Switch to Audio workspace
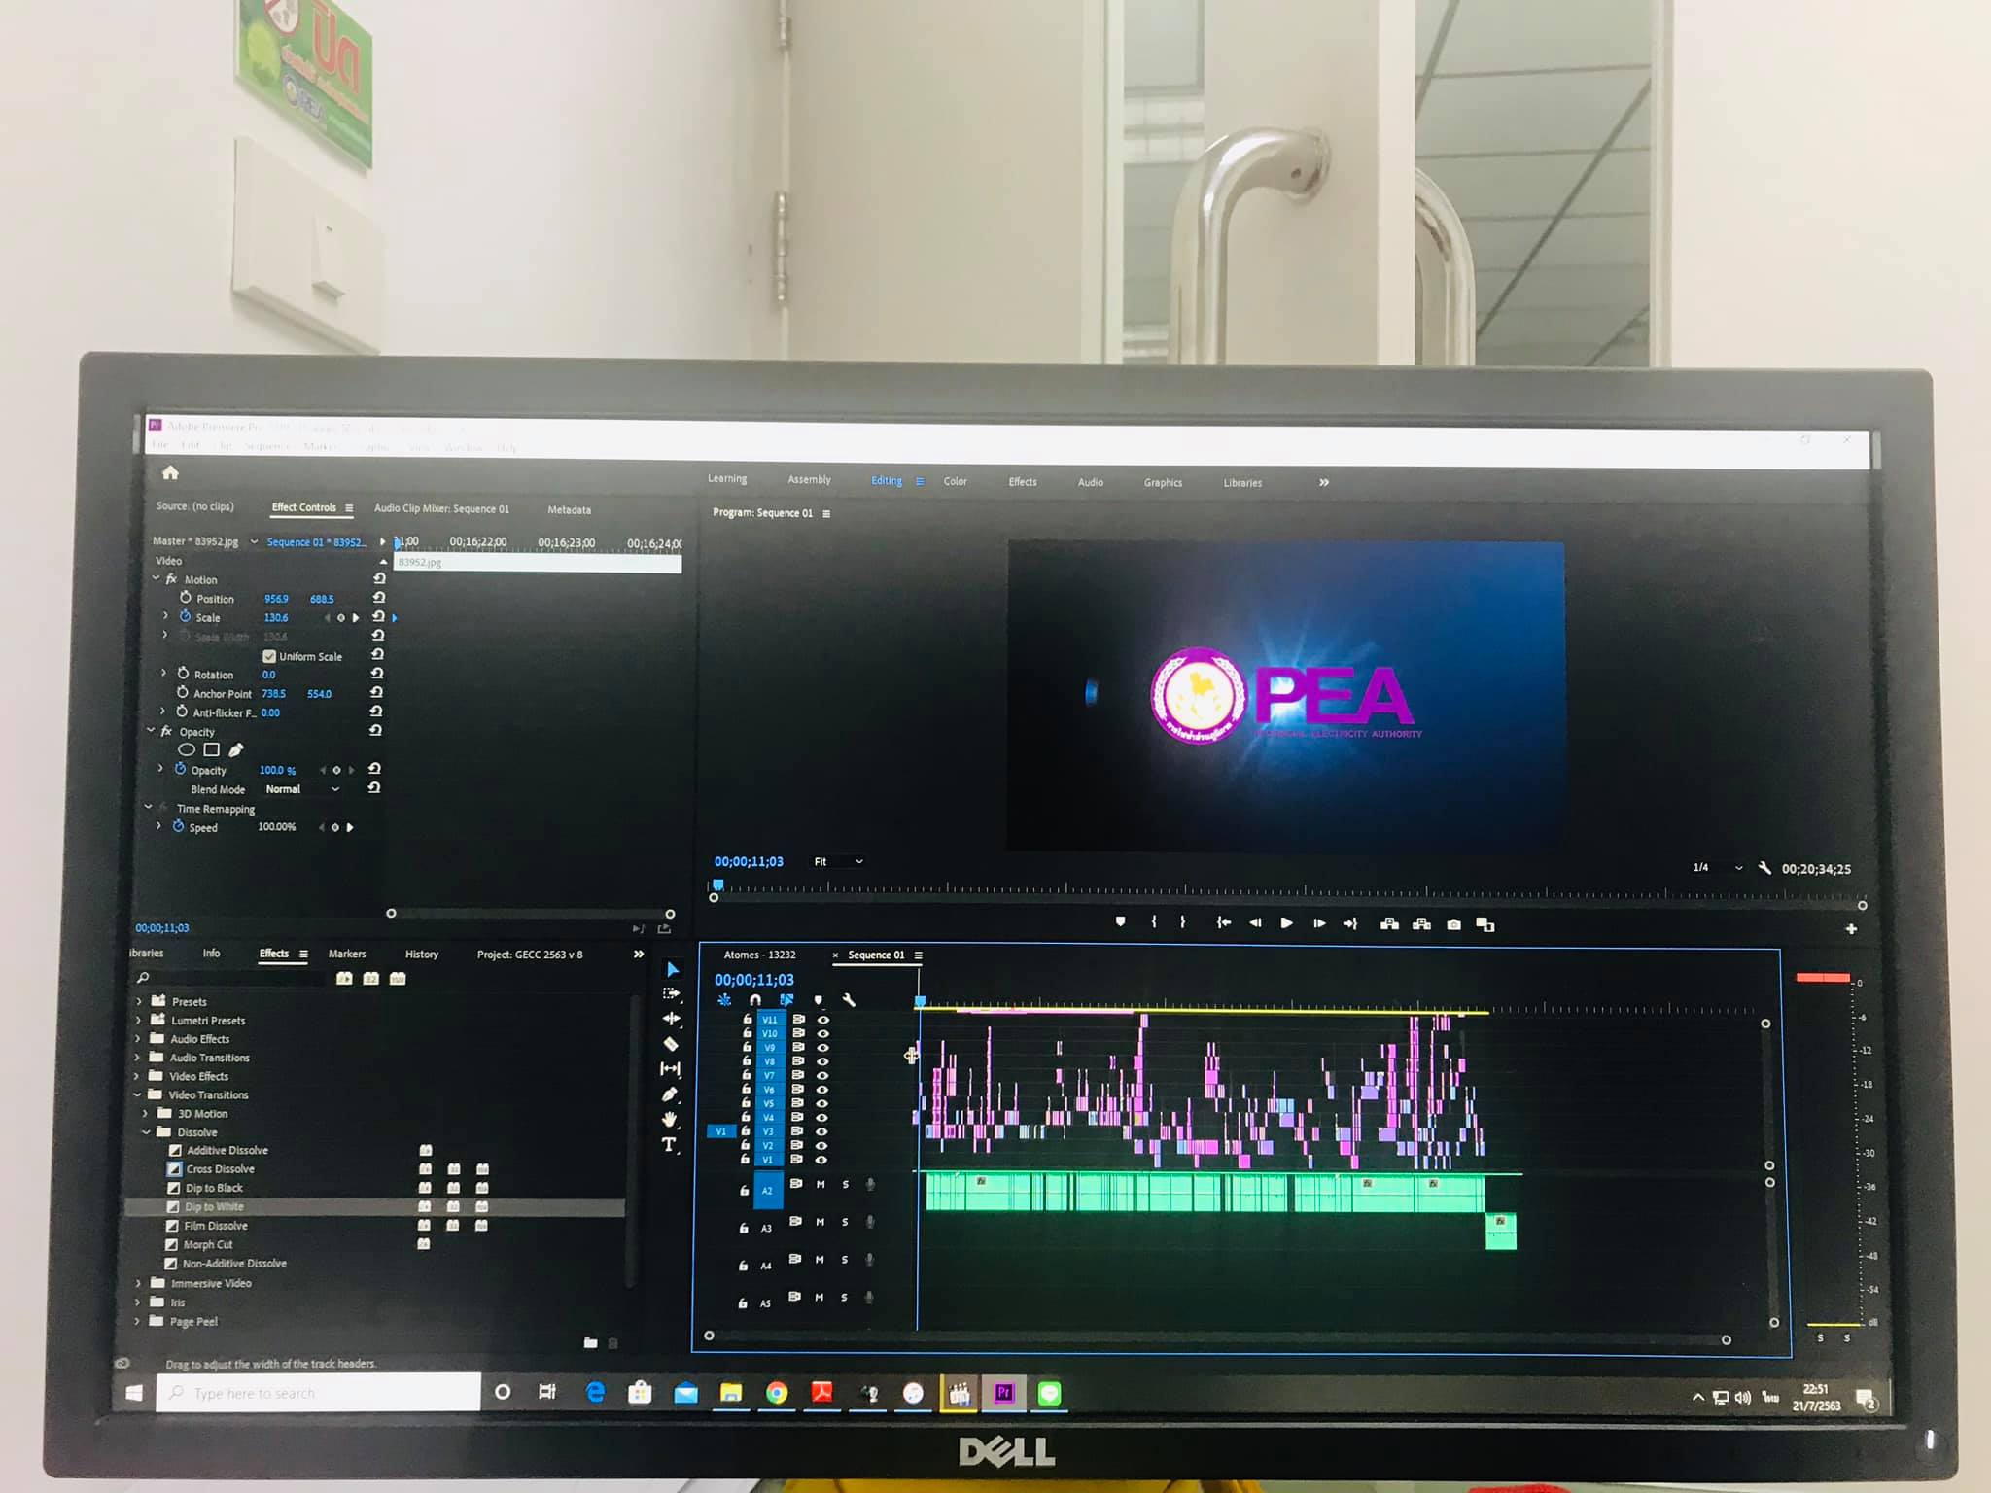 pyautogui.click(x=1090, y=482)
